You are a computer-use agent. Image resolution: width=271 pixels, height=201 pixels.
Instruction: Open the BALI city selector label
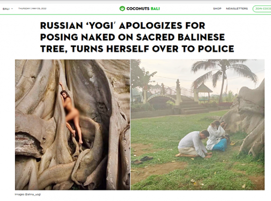click(6, 9)
